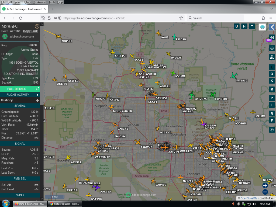
Task: Select the ASI3358 aircraft icon
Action: [x=112, y=52]
